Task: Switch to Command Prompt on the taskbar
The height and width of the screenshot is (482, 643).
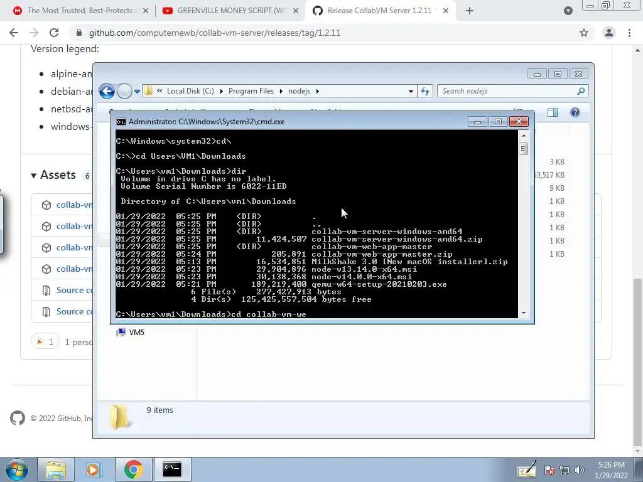Action: coord(172,469)
